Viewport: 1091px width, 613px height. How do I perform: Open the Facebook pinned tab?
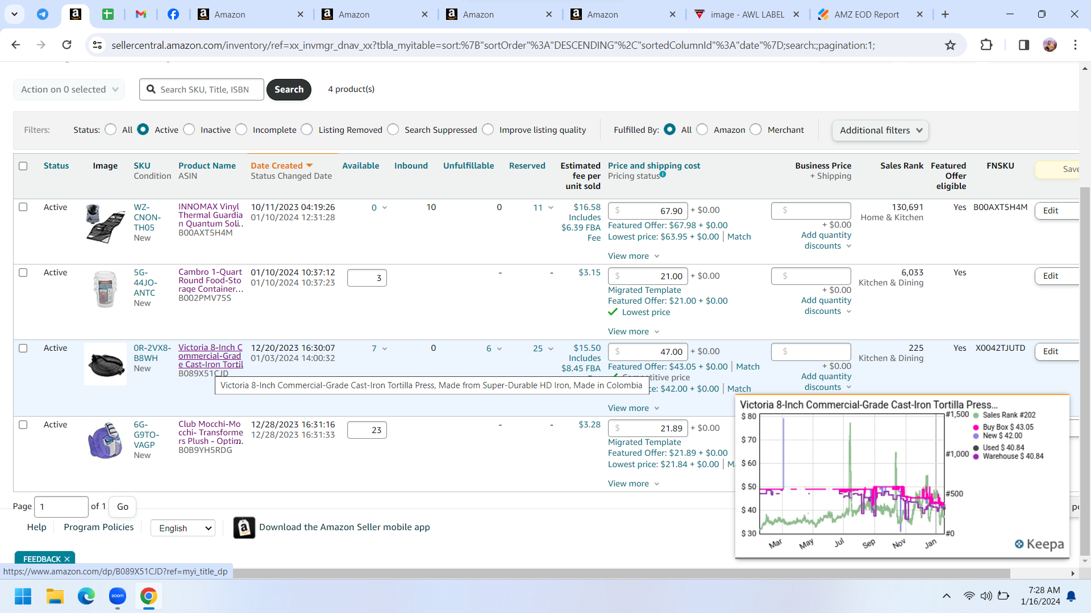(173, 14)
